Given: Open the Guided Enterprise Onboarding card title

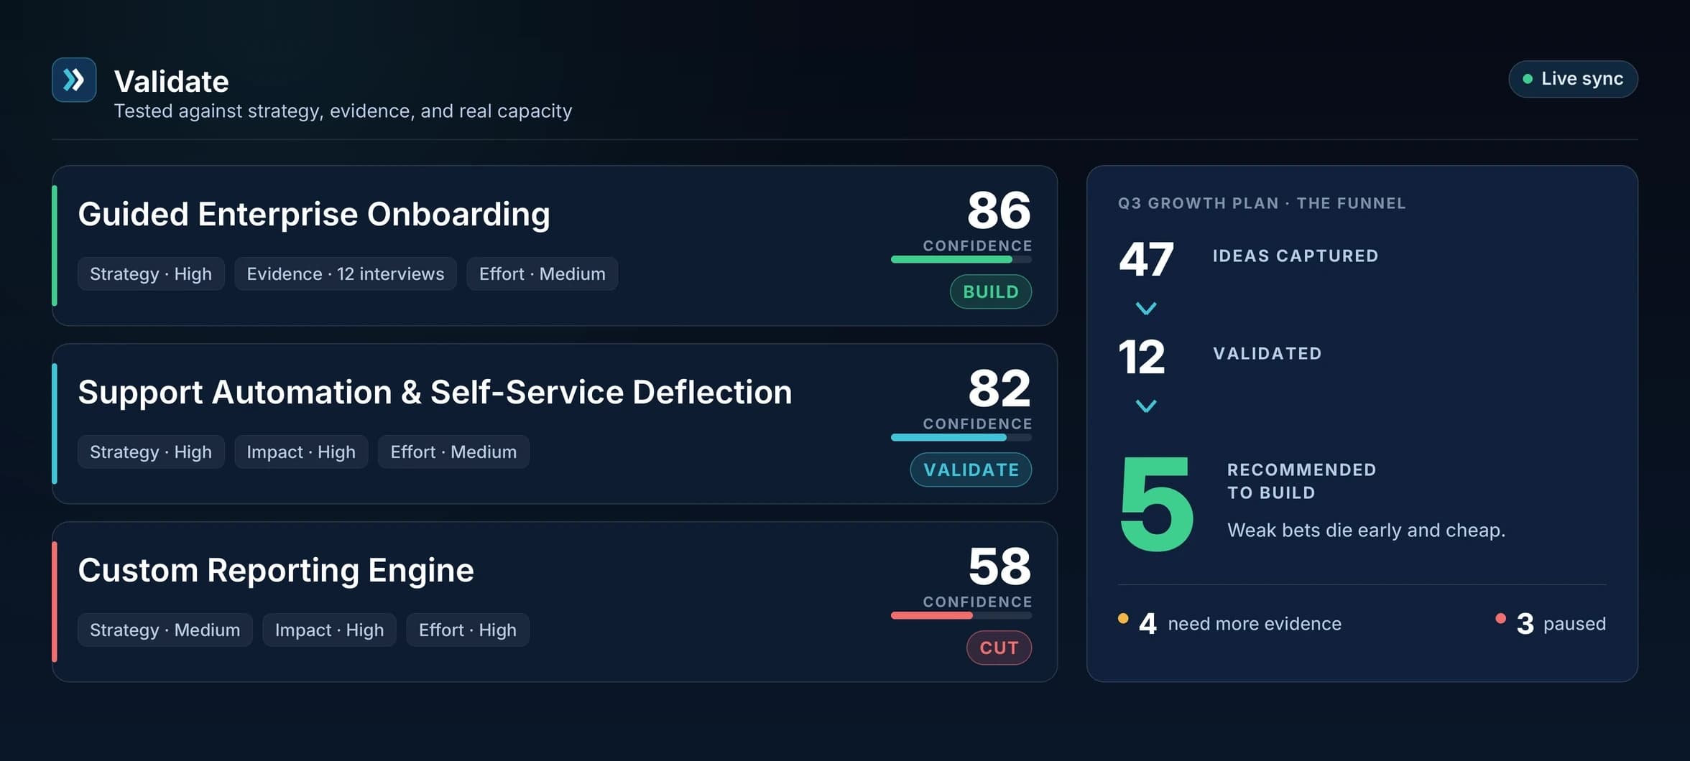Looking at the screenshot, I should 314,214.
